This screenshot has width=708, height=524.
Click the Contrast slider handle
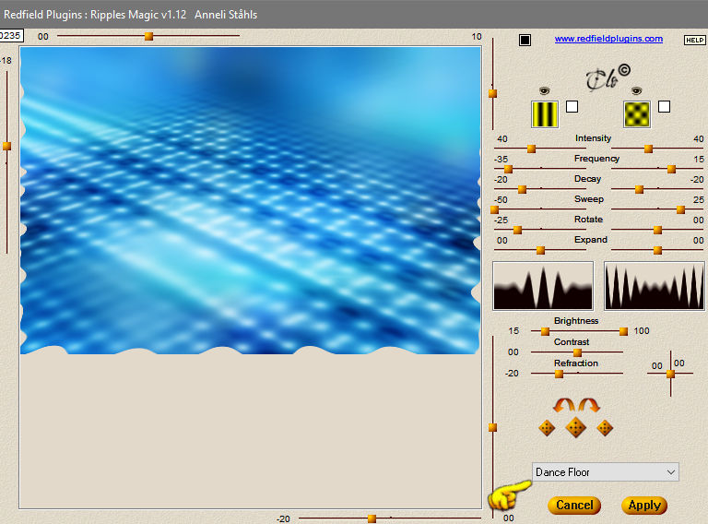(577, 352)
